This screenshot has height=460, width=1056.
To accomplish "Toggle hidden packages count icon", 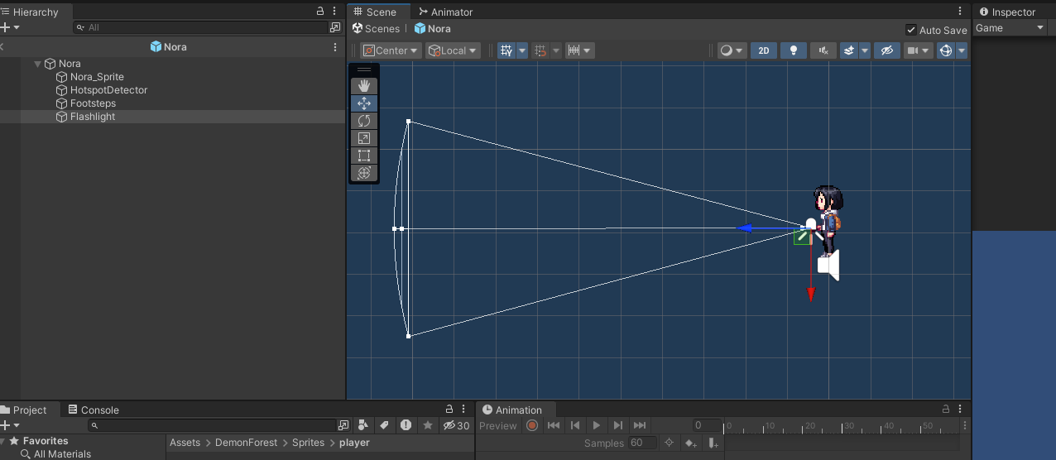I will pos(456,425).
